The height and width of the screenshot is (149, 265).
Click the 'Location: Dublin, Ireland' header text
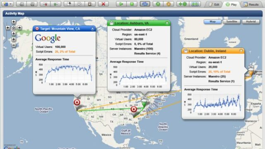pyautogui.click(x=207, y=51)
